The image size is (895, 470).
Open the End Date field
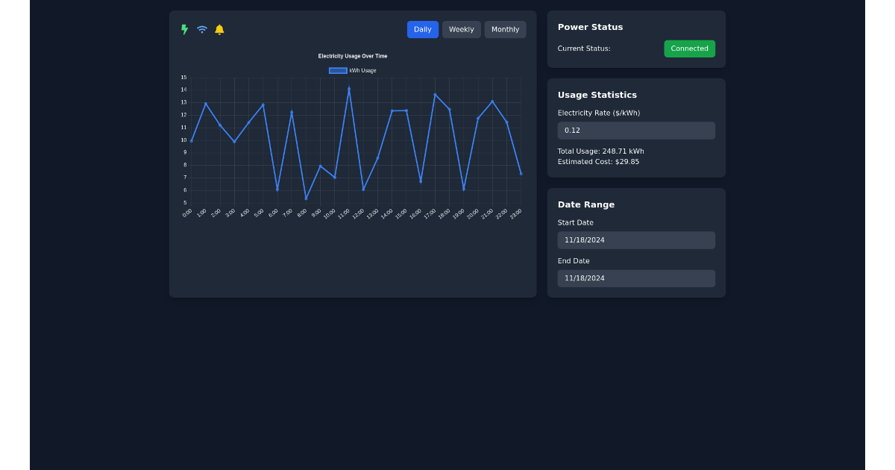pyautogui.click(x=636, y=278)
